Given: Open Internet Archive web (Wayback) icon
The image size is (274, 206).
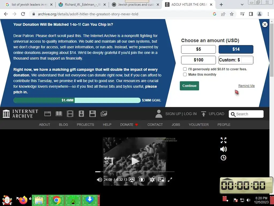Looking at the screenshot, I should click(48, 114).
